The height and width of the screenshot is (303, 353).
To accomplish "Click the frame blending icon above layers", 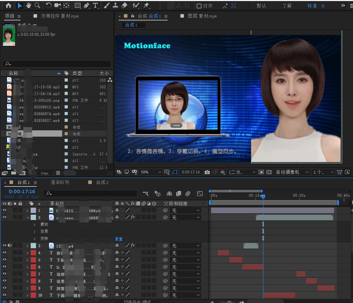I will pos(179,194).
